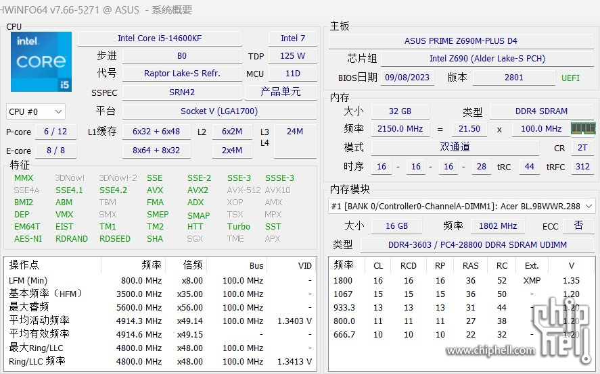The image size is (600, 374).
Task: Click the Intel Core i5 logo image
Action: 41,61
